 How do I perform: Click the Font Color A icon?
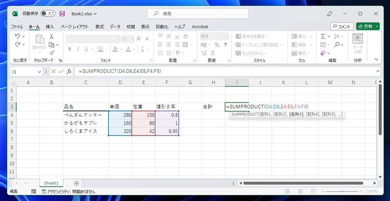pos(128,49)
